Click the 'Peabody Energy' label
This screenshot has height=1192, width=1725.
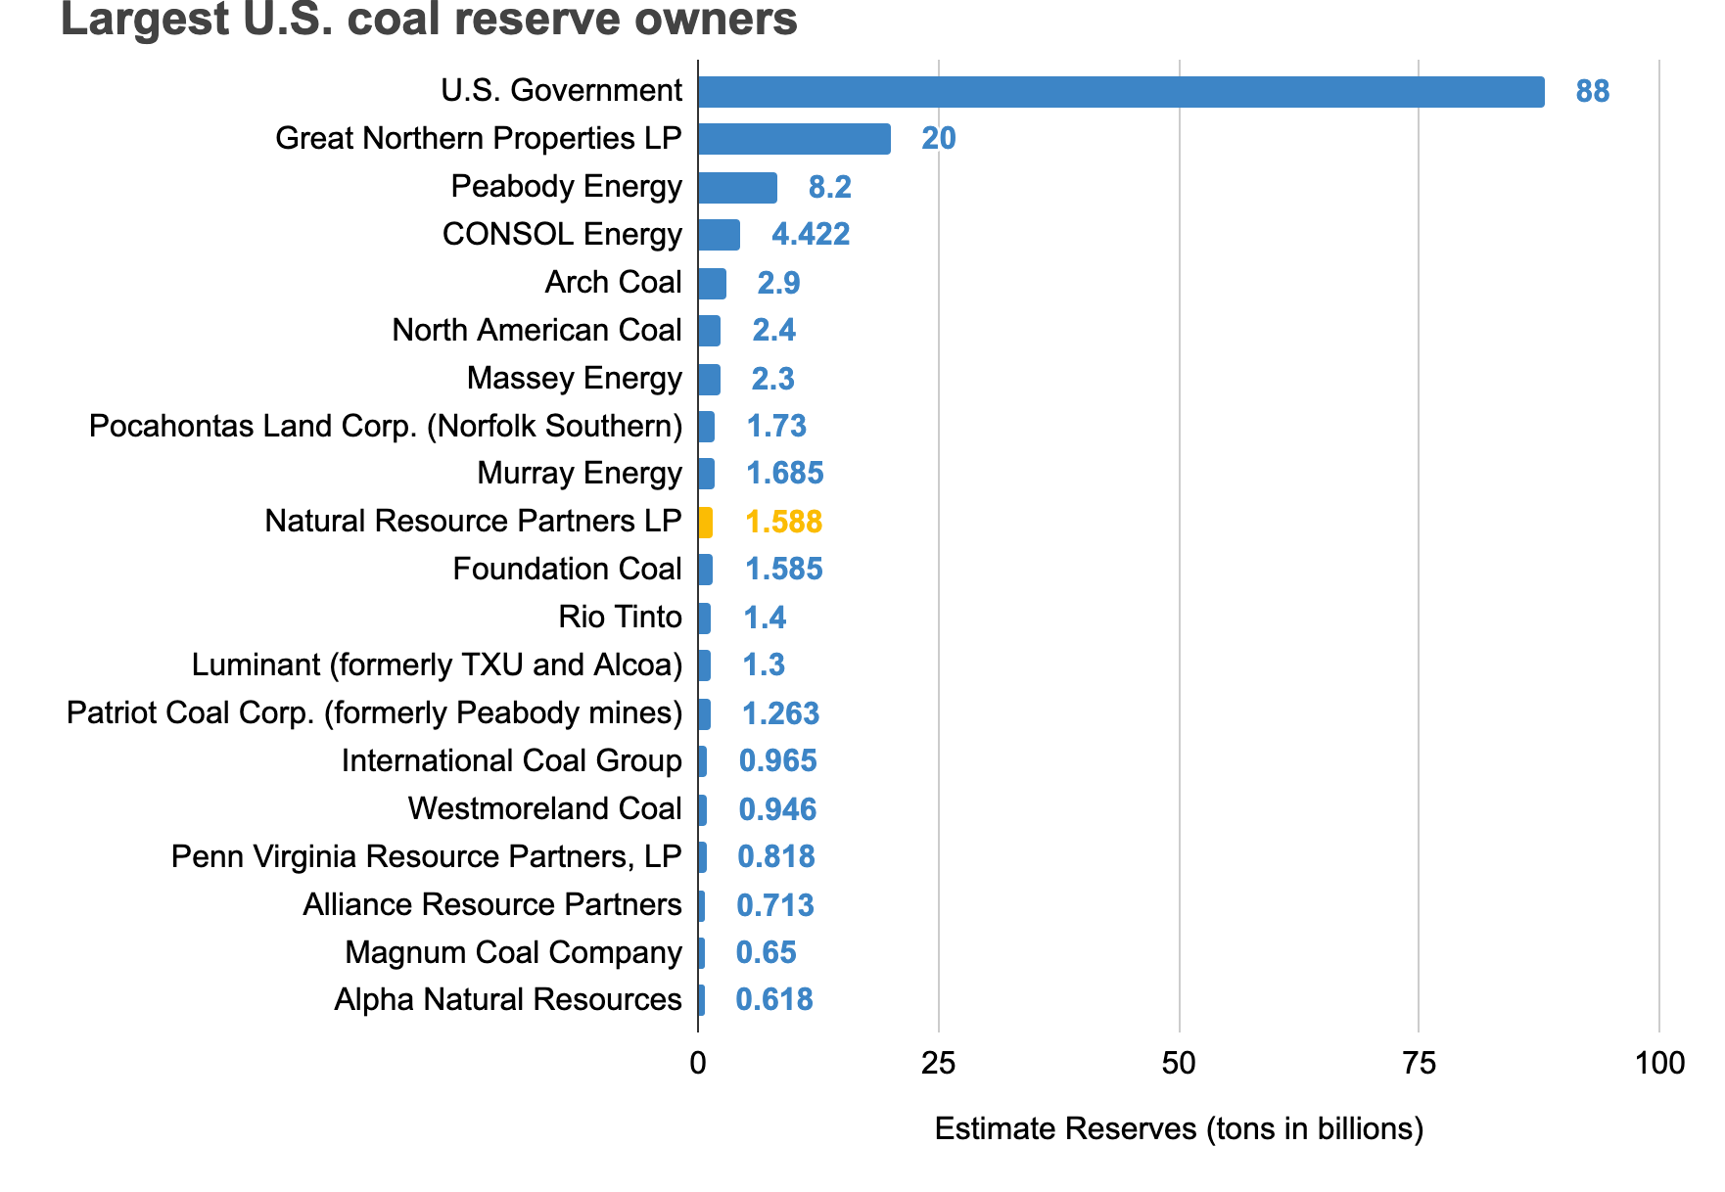(566, 187)
